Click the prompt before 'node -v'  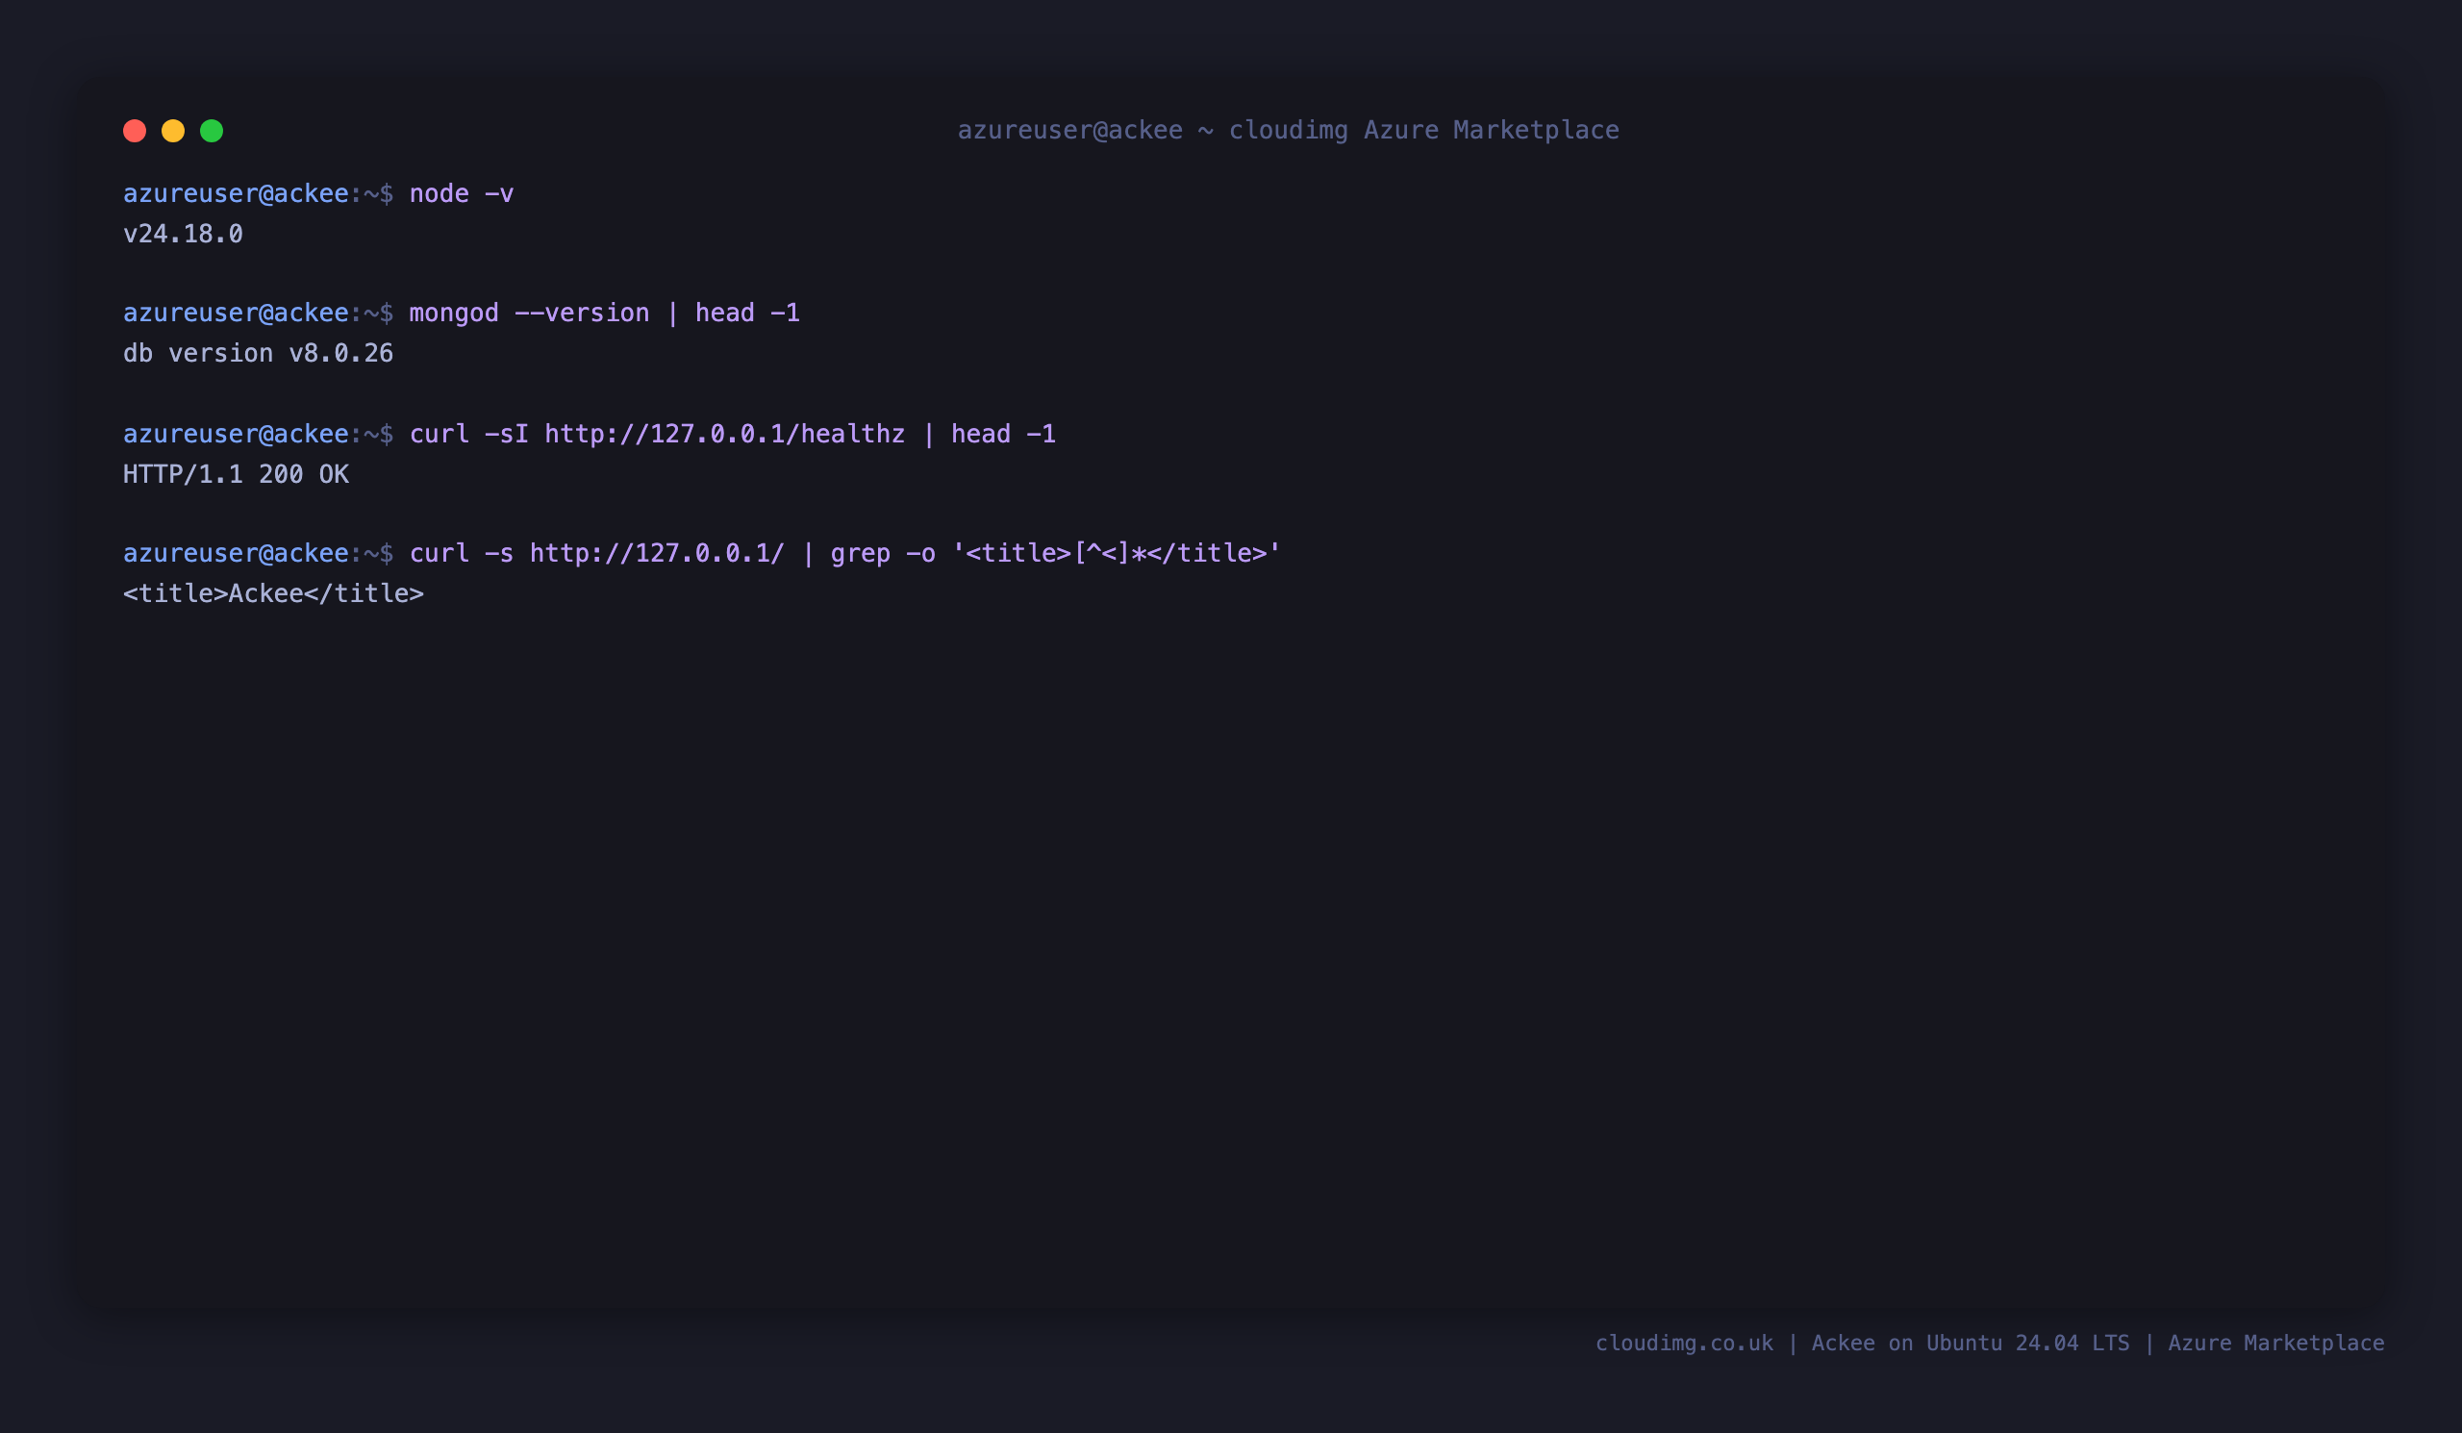click(258, 193)
